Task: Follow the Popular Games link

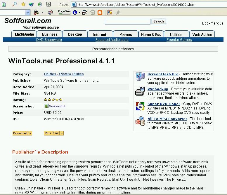Action: click(x=179, y=40)
